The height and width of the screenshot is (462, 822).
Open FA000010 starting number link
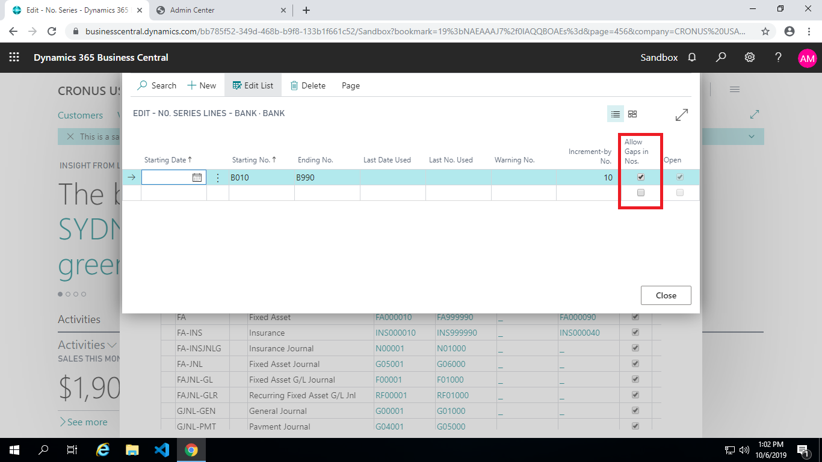click(x=394, y=317)
